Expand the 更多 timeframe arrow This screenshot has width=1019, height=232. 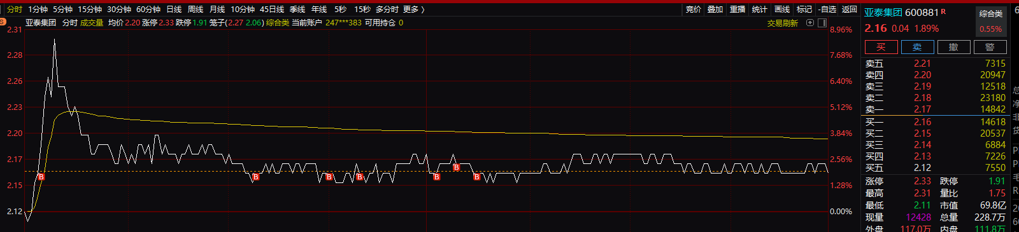[x=423, y=9]
